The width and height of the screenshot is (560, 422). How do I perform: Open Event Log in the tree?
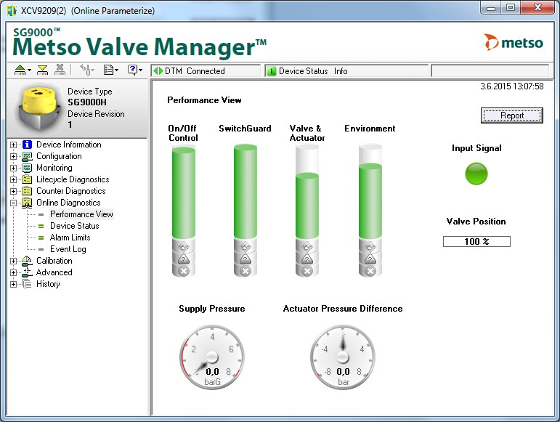68,249
